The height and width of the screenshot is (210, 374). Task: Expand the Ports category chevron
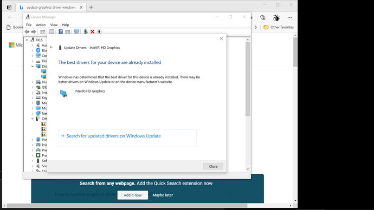coord(33,140)
